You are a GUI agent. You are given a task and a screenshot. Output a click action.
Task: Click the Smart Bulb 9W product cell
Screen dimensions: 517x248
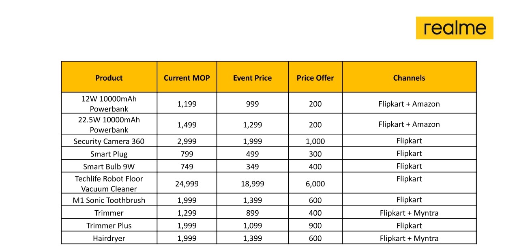109,167
